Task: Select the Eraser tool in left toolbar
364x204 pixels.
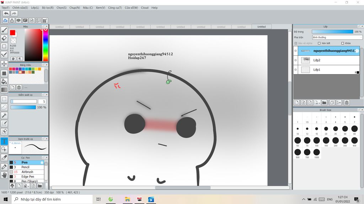Action: (x=4, y=38)
